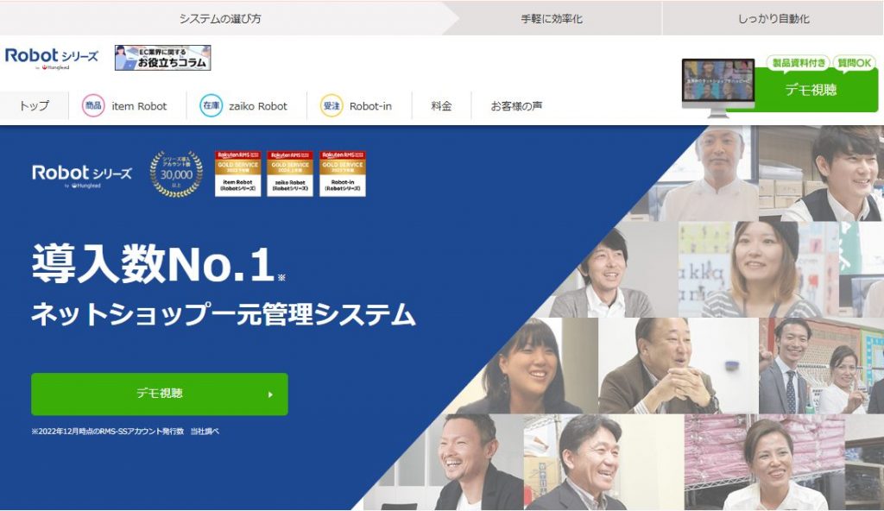Open the 手軽に効率化 step tab

(x=552, y=19)
